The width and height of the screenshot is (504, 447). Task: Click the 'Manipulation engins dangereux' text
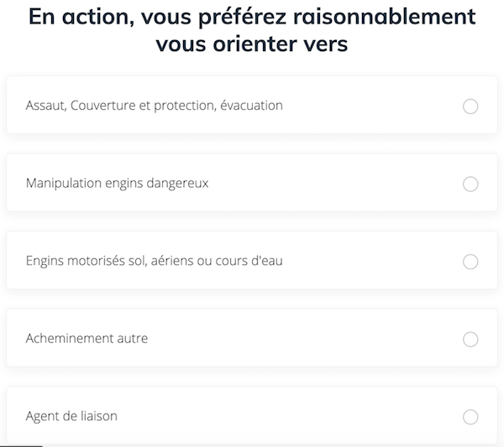click(x=117, y=183)
